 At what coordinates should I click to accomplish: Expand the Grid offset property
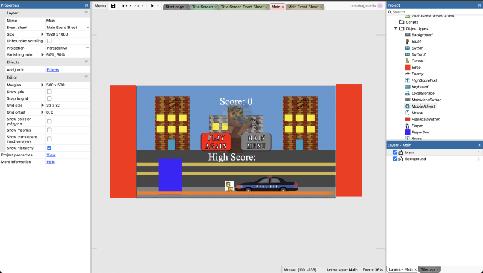[42, 112]
